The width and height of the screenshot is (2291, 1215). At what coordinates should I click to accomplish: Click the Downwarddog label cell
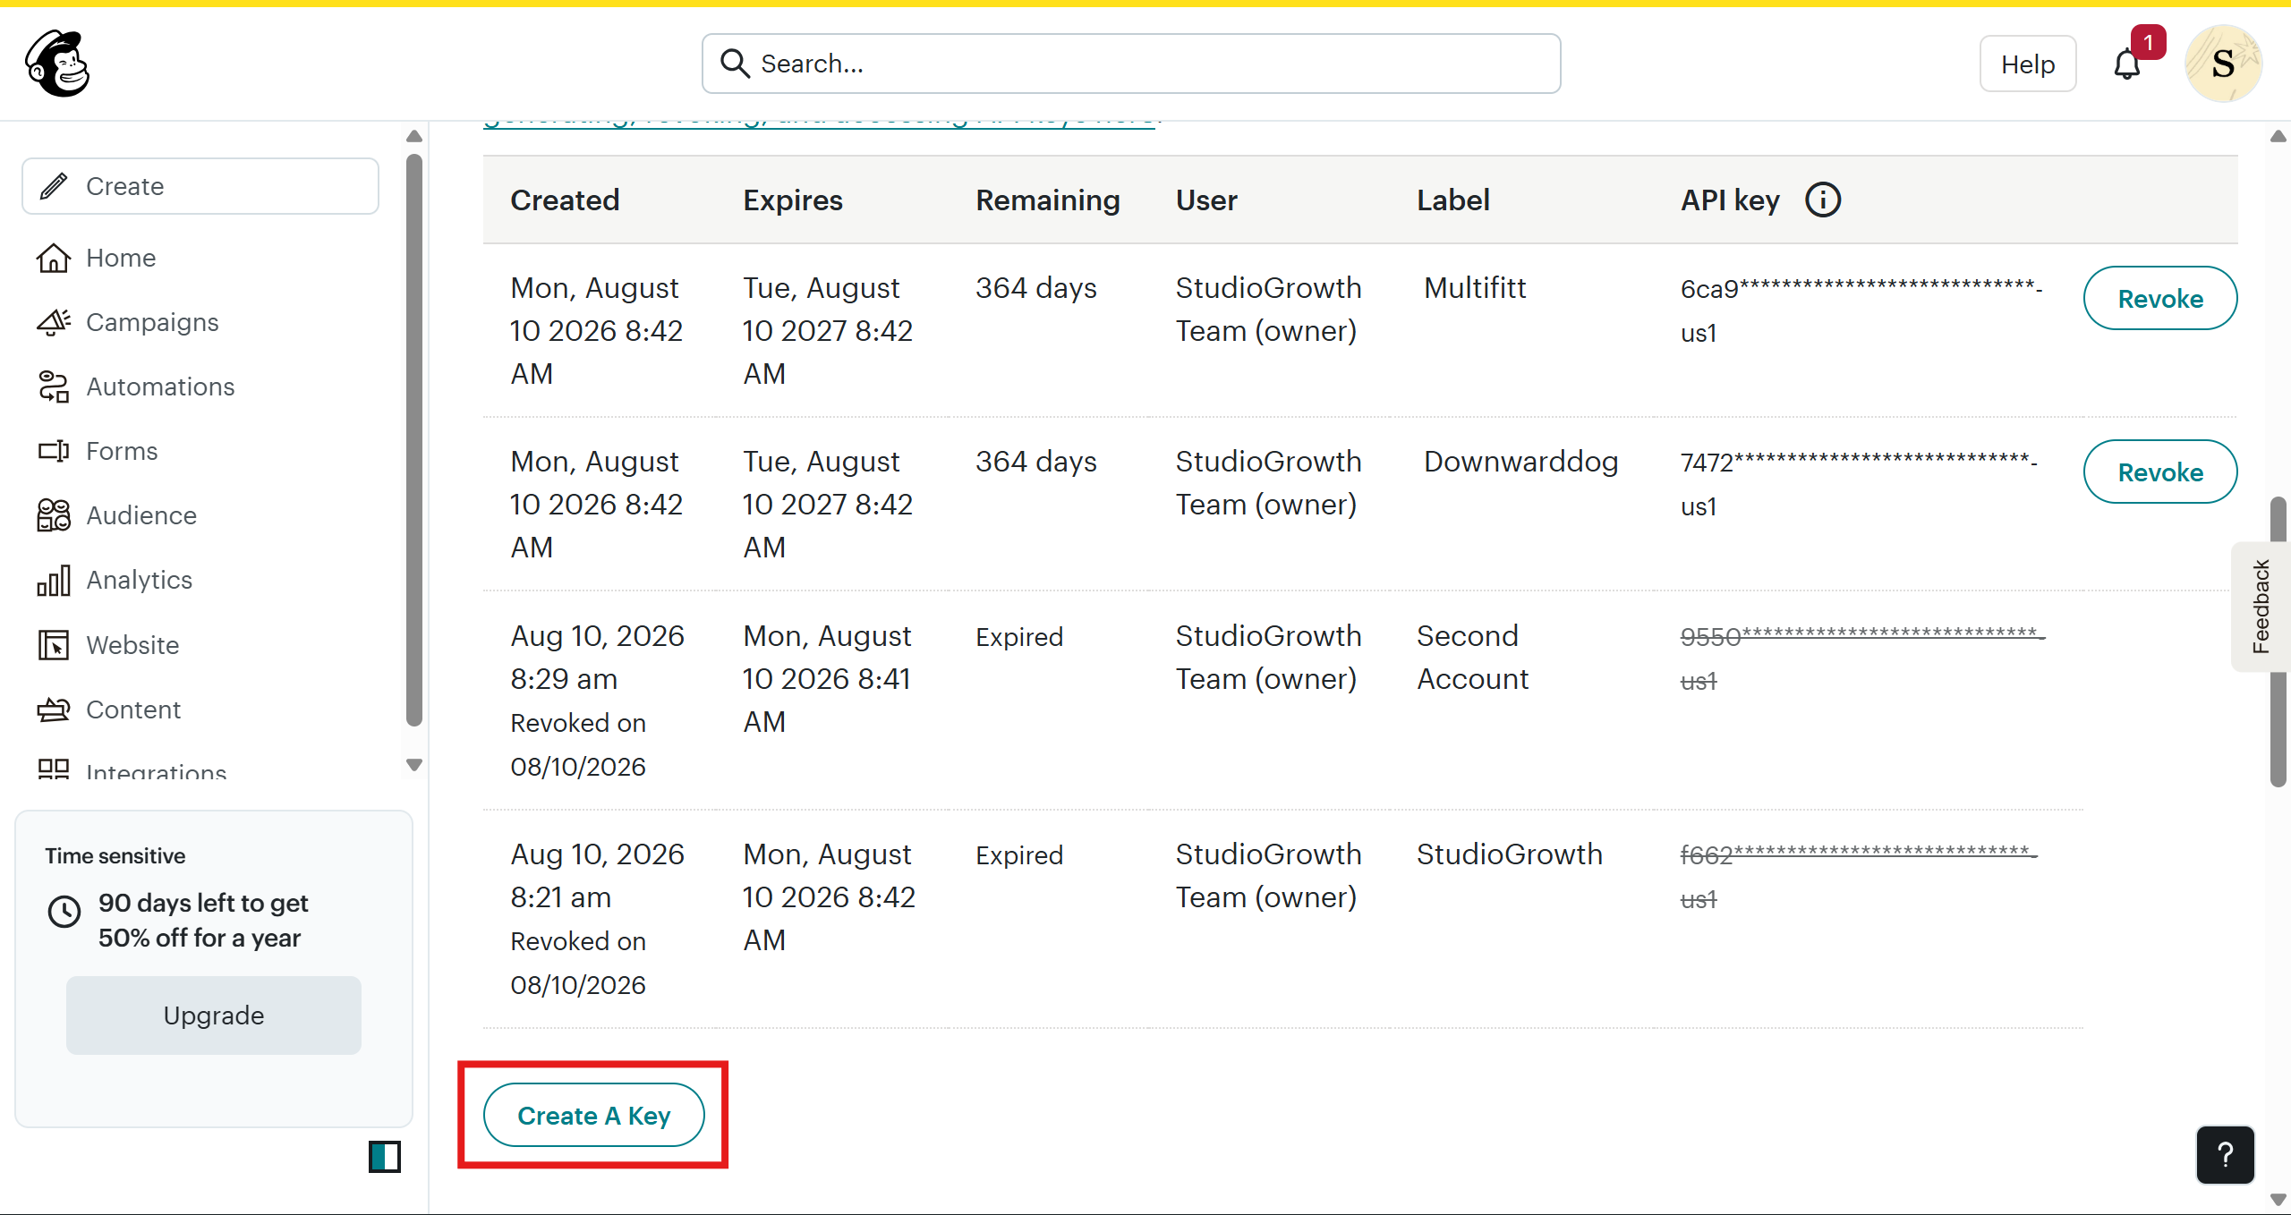point(1520,462)
